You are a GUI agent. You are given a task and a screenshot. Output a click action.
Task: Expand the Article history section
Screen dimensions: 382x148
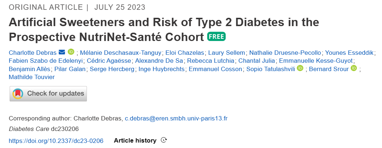(x=135, y=140)
